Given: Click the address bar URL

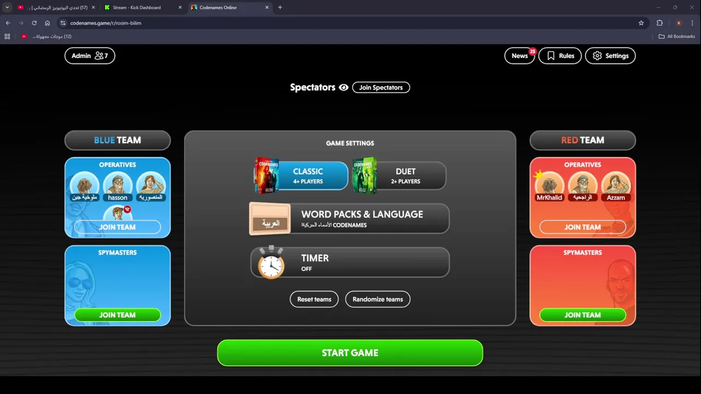Looking at the screenshot, I should (106, 23).
